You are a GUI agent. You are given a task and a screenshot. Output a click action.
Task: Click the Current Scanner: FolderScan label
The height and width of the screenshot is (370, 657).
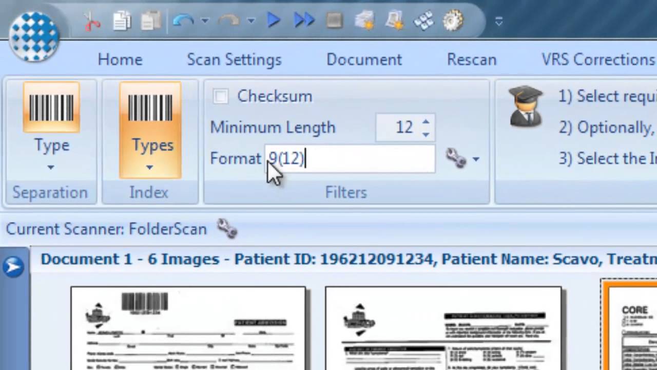(x=106, y=229)
